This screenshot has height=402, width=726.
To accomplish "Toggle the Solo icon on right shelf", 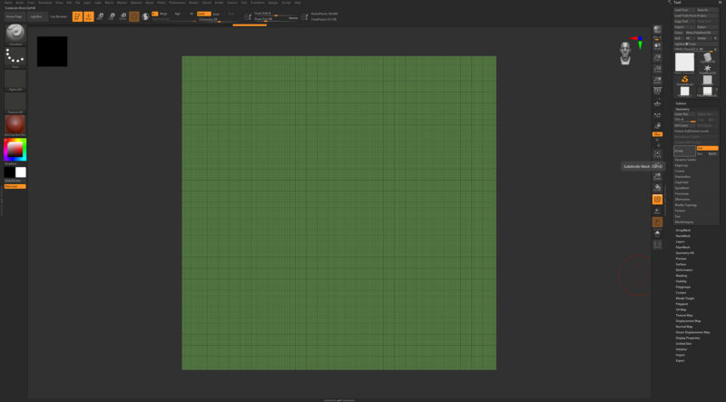I will click(657, 233).
